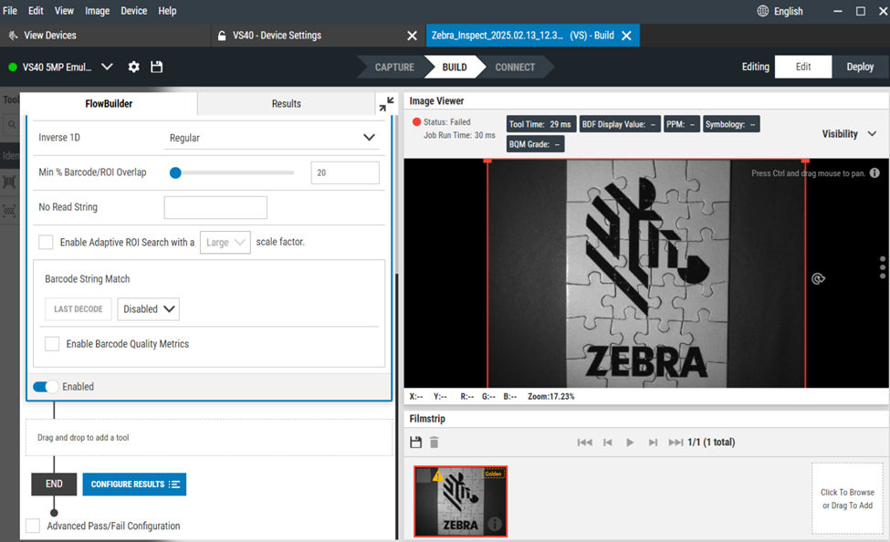Toggle the thumbnail selection checkbox
This screenshot has height=542, width=890.
424,475
